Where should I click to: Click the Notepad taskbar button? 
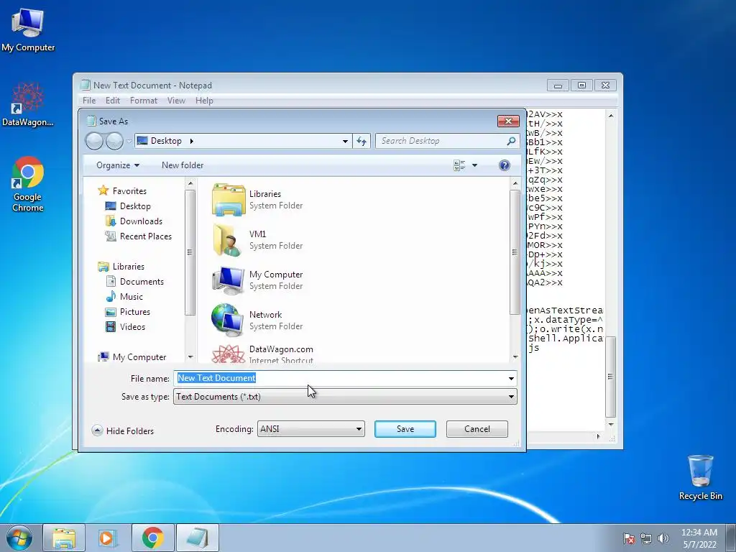(197, 538)
